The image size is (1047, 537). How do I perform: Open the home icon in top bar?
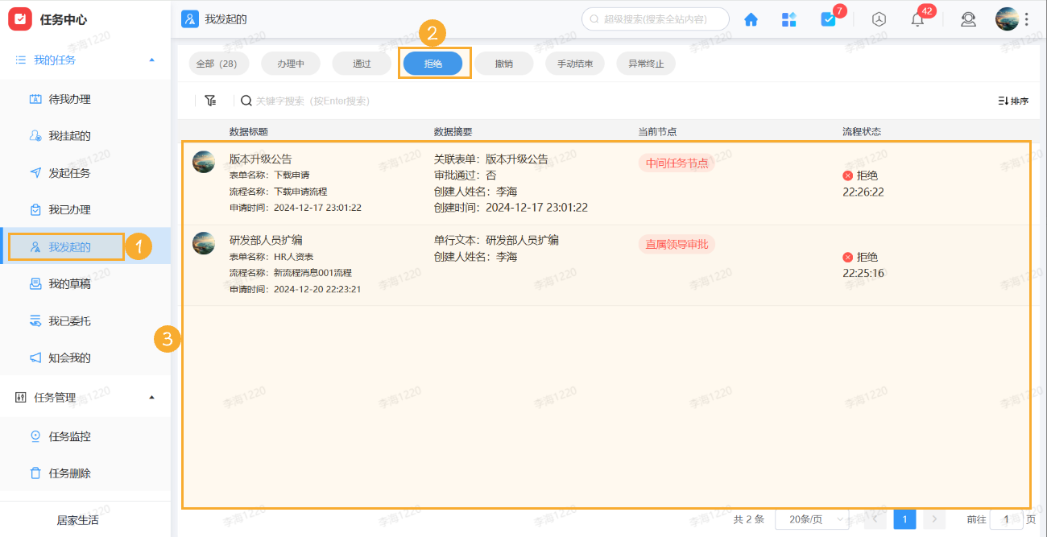750,19
